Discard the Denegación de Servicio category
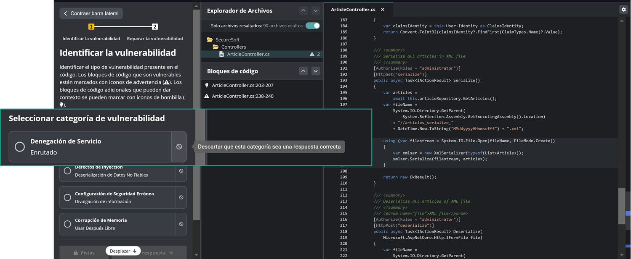This screenshot has width=631, height=259. click(x=179, y=147)
